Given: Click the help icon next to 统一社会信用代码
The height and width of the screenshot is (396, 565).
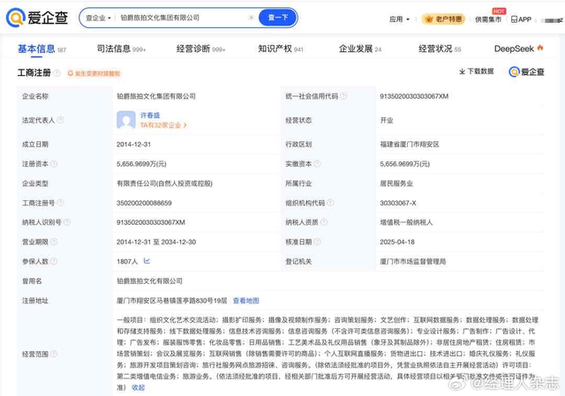Looking at the screenshot, I should click(343, 96).
